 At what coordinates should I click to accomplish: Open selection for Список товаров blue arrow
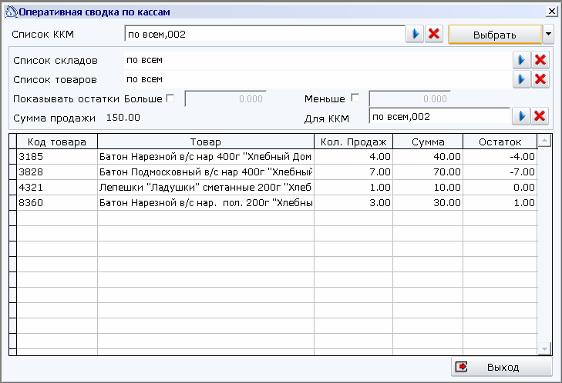(521, 78)
